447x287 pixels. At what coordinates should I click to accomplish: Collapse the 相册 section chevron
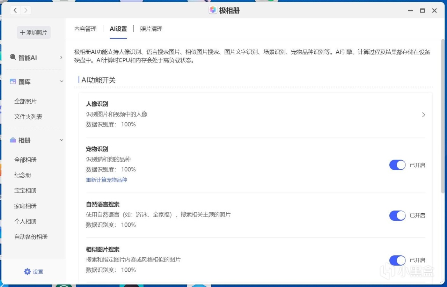pyautogui.click(x=61, y=140)
